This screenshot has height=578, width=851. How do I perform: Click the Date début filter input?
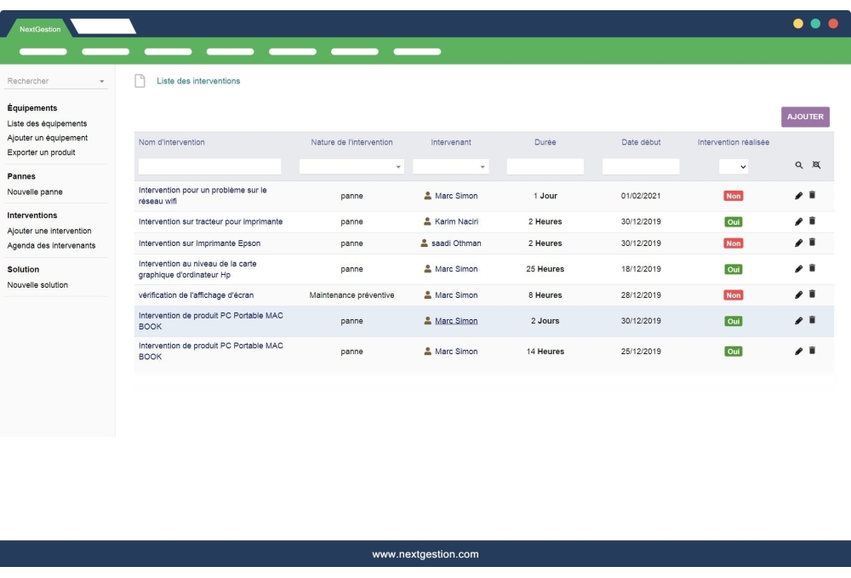pos(640,167)
